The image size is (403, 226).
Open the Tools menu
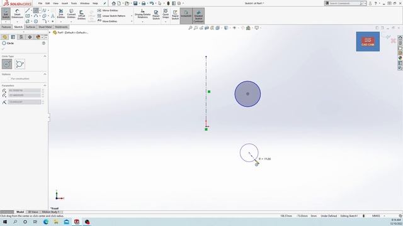point(74,3)
